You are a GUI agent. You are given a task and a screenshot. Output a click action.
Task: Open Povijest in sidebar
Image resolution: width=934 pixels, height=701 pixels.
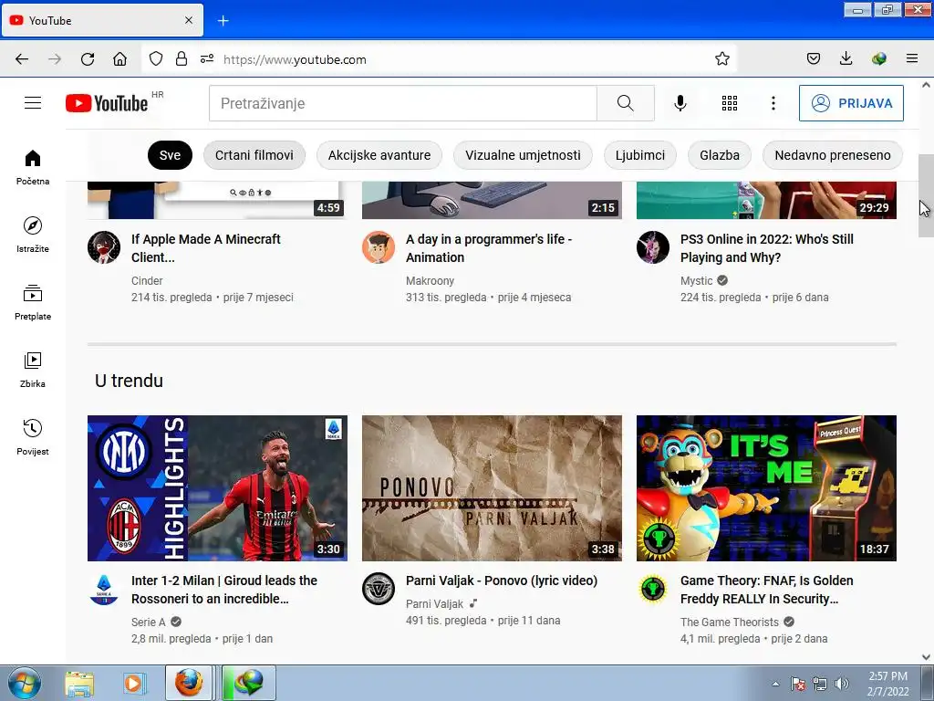tap(33, 437)
